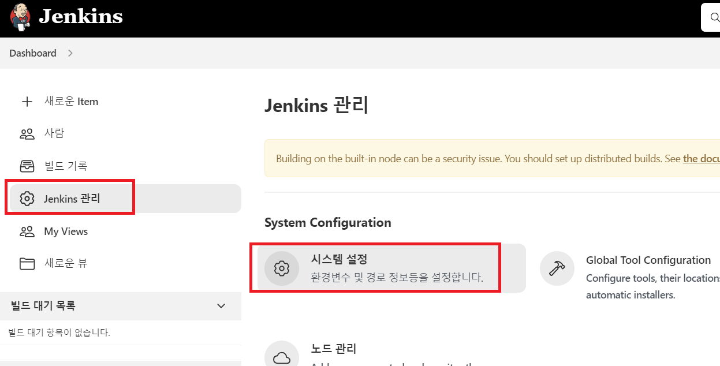This screenshot has width=720, height=366.
Task: Collapse the 빌드 대기 목록 panel chevron
Action: click(221, 306)
